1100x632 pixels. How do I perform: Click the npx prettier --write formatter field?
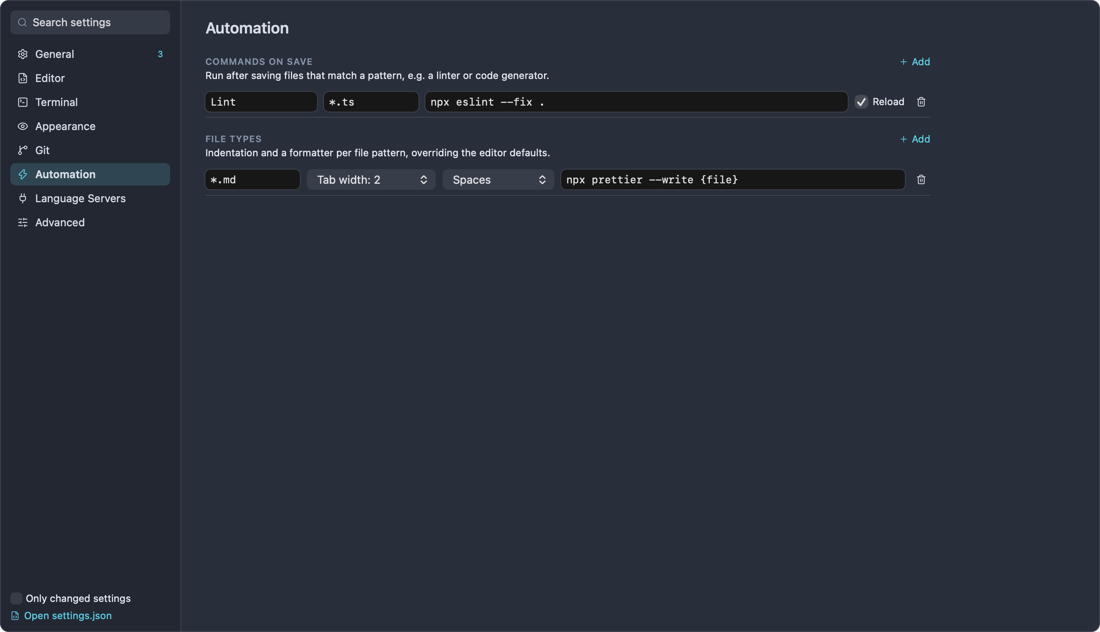[x=733, y=179]
